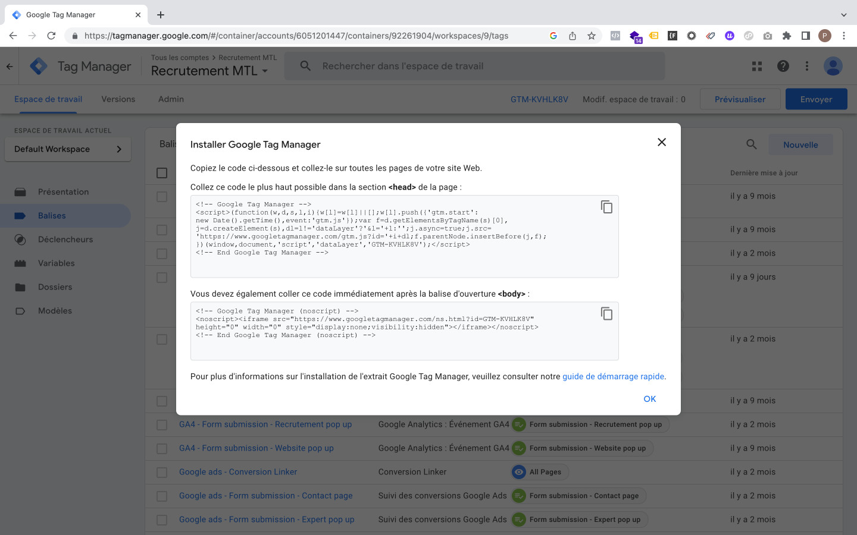Open the Chrome three-dot menu
This screenshot has width=857, height=535.
tap(844, 36)
